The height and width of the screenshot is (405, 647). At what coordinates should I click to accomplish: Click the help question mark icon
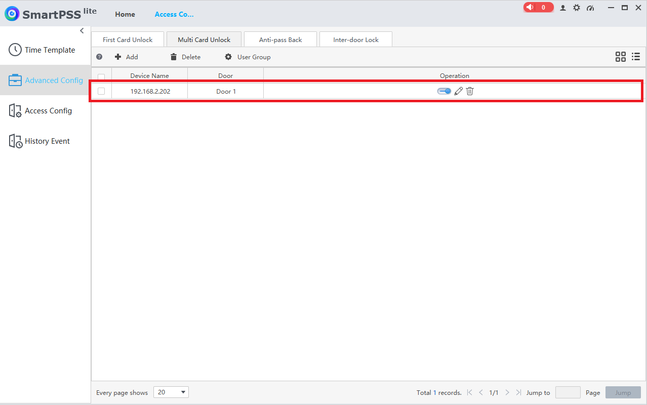pyautogui.click(x=99, y=57)
